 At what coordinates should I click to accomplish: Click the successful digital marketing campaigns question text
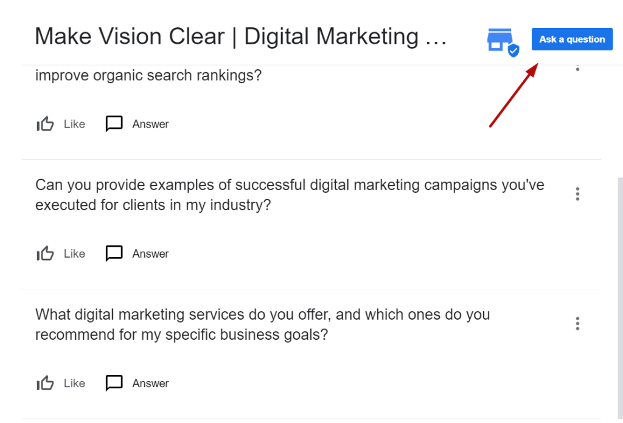click(x=290, y=195)
